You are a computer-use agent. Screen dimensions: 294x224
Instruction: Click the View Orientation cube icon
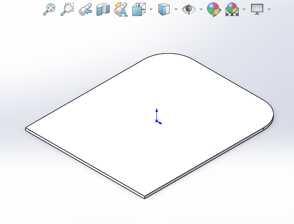click(x=139, y=9)
